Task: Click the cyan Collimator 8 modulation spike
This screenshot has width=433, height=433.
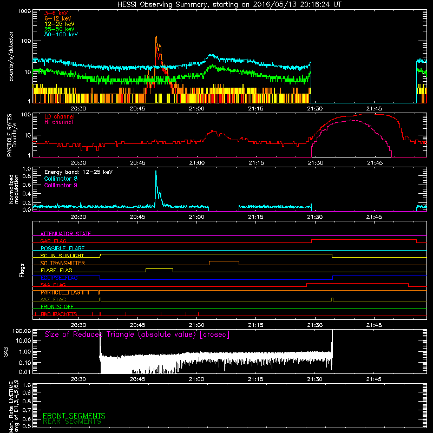Action: click(x=156, y=173)
